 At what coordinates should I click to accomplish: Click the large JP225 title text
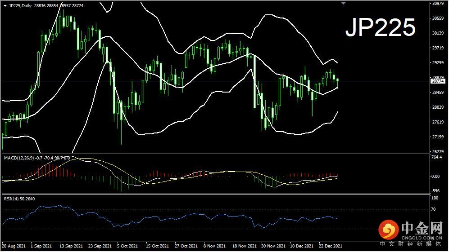coord(381,27)
